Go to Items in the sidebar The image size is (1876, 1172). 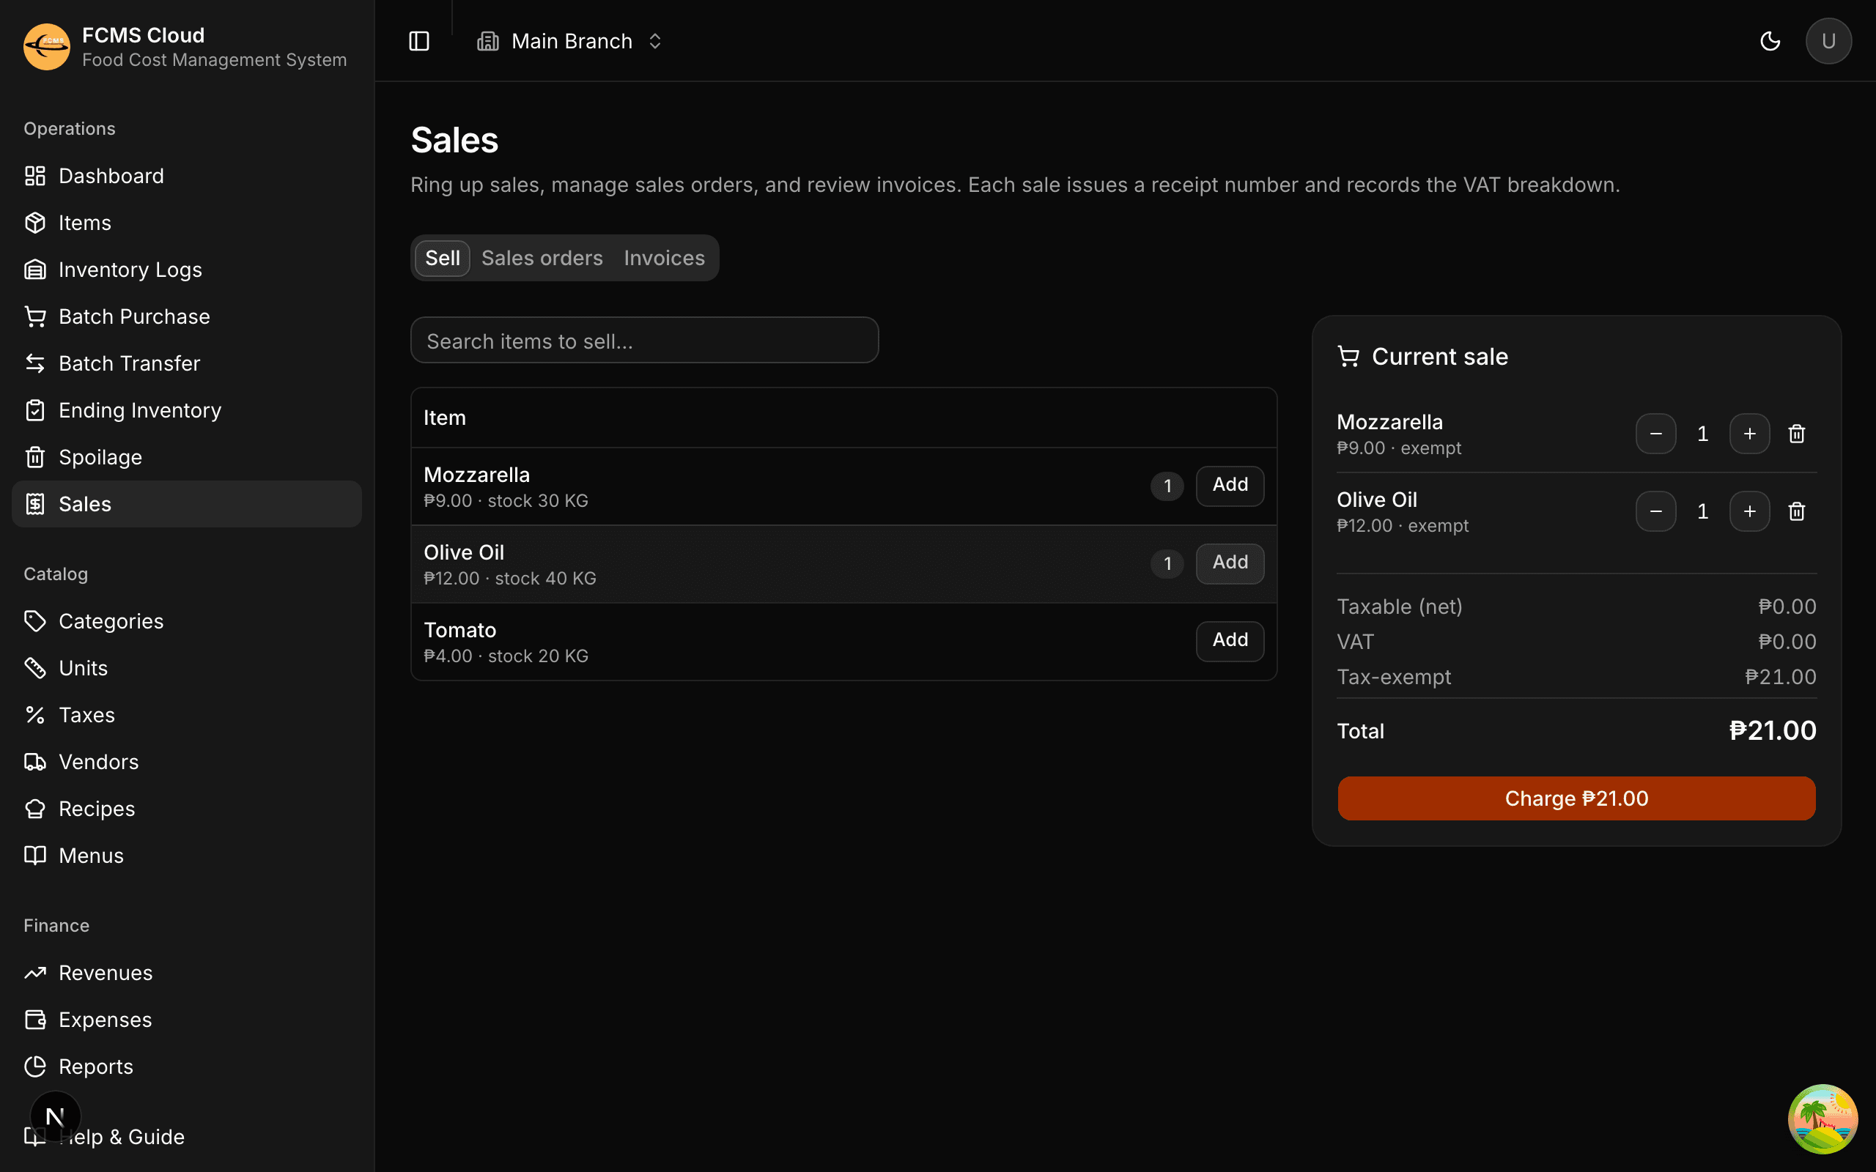[187, 223]
